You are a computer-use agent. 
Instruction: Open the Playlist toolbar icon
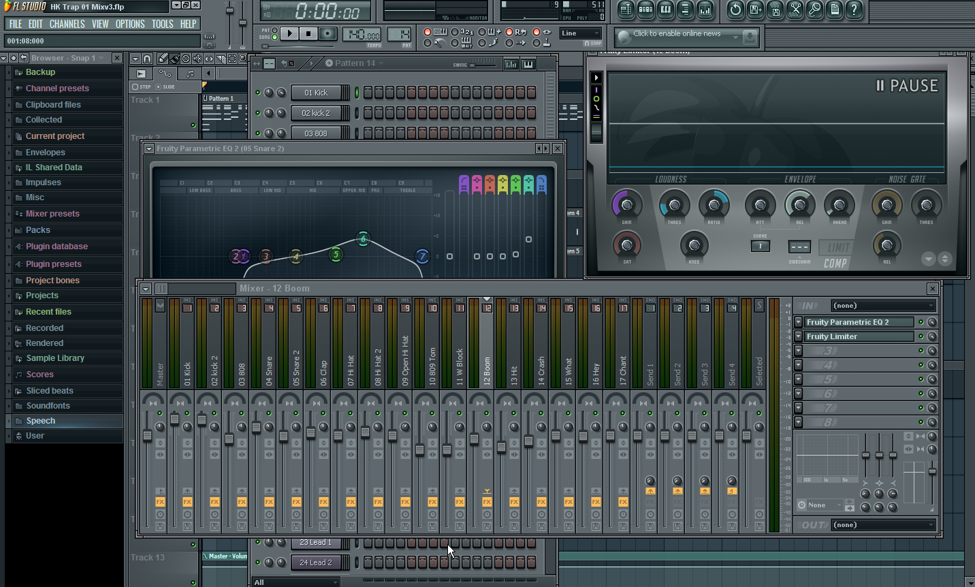click(626, 10)
